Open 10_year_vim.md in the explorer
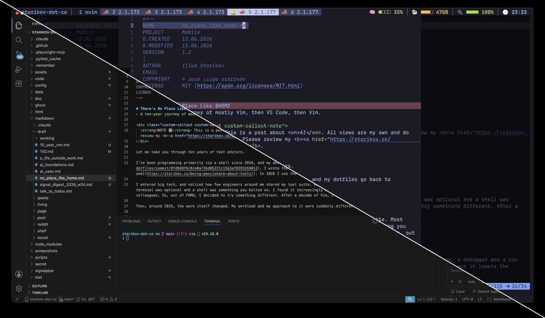 54,145
